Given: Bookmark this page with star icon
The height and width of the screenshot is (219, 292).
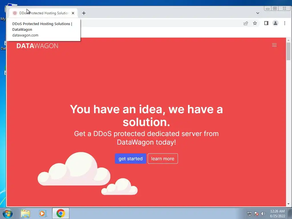Looking at the screenshot, I should tap(255, 23).
